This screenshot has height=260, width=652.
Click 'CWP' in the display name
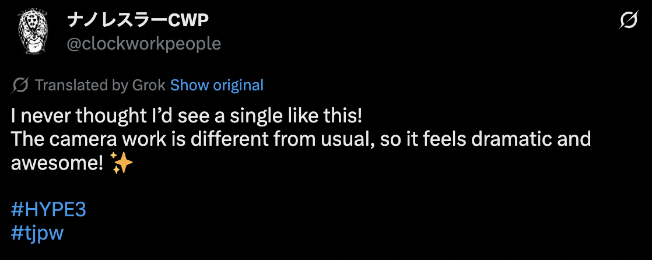tap(188, 21)
